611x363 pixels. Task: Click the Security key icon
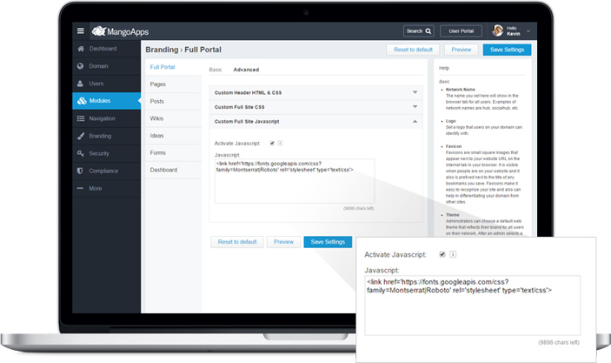80,153
